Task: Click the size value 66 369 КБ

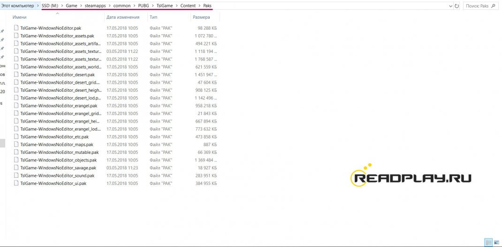Action: click(207, 152)
